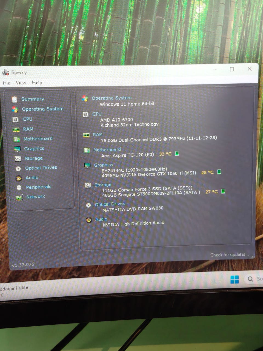Open the View menu
The image size is (263, 351).
pos(21,83)
